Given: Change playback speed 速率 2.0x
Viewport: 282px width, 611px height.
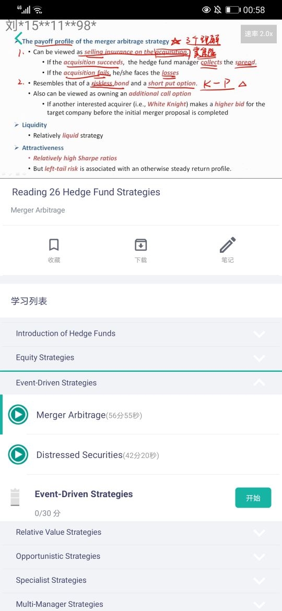Looking at the screenshot, I should (258, 34).
